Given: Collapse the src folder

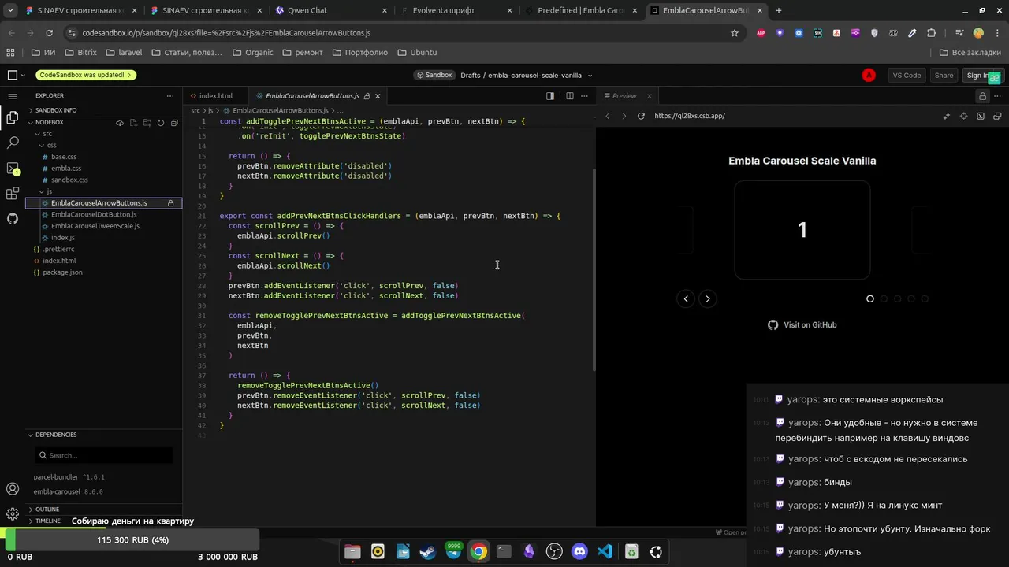Looking at the screenshot, I should point(47,134).
